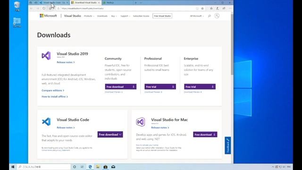Open How to install offline link
302x170 pixels.
click(55, 96)
